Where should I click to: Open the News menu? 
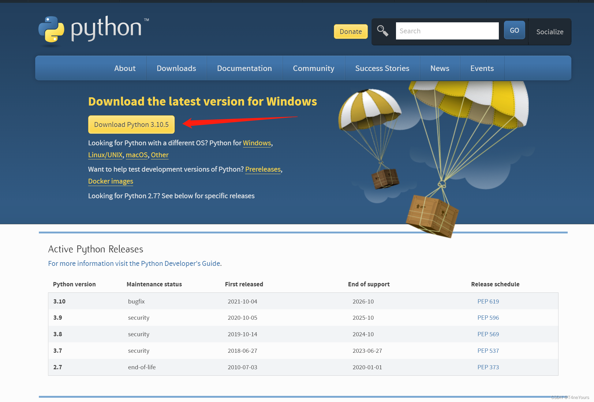440,68
